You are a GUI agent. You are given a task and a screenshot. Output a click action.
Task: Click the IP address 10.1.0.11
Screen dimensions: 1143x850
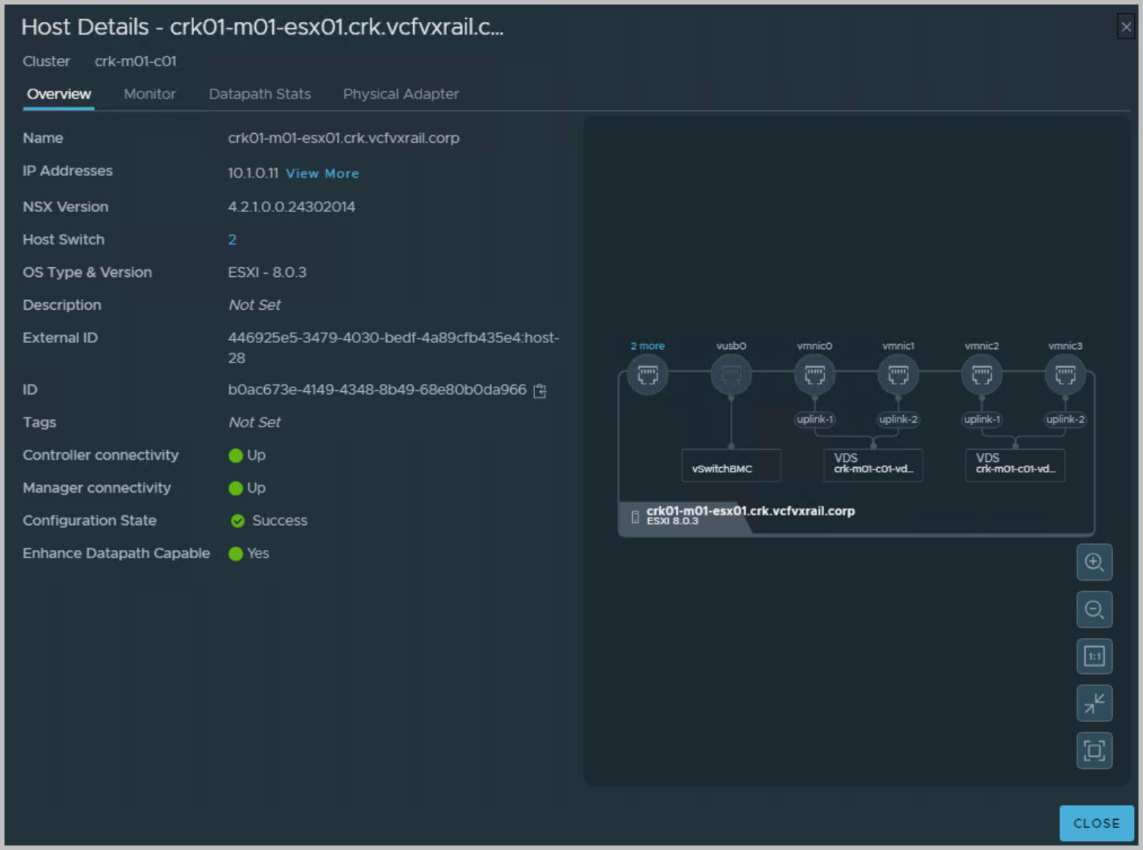pyautogui.click(x=253, y=173)
